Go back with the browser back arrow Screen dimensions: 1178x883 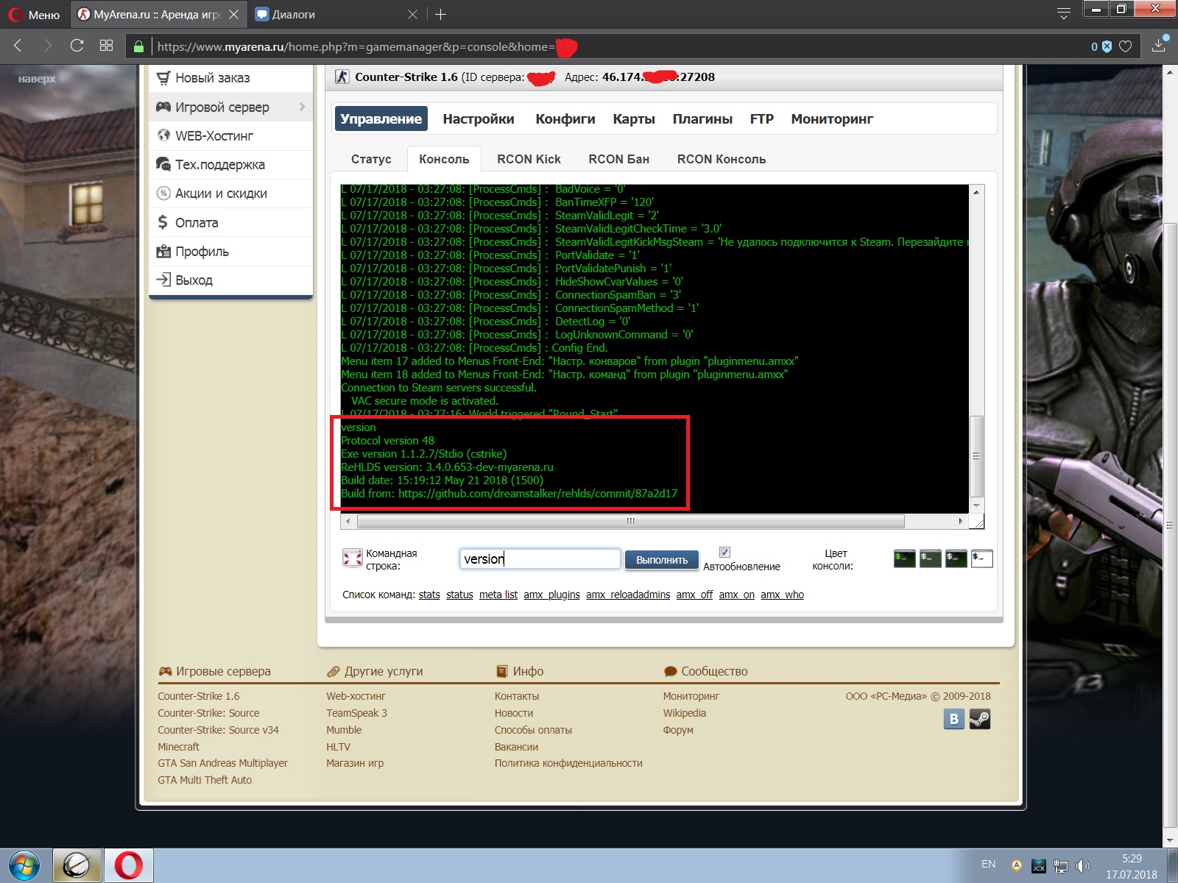[18, 46]
